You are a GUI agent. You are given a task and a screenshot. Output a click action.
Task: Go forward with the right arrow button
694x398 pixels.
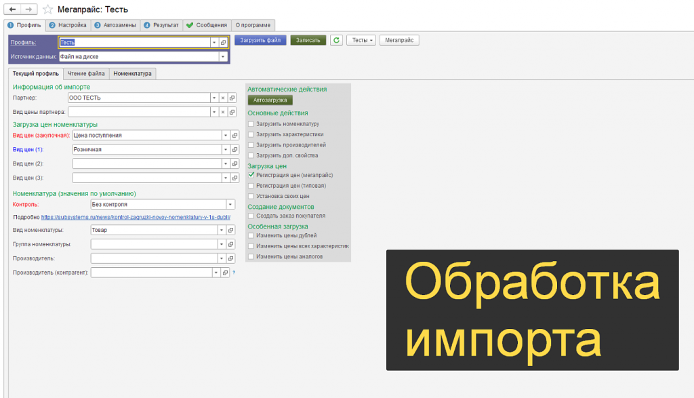(28, 9)
